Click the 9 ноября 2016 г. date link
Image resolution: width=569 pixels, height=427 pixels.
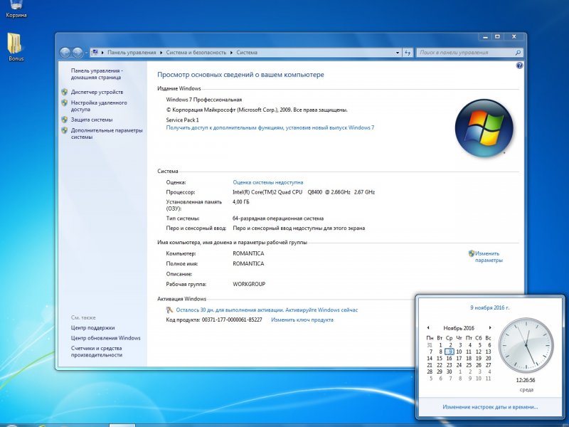[x=490, y=307]
